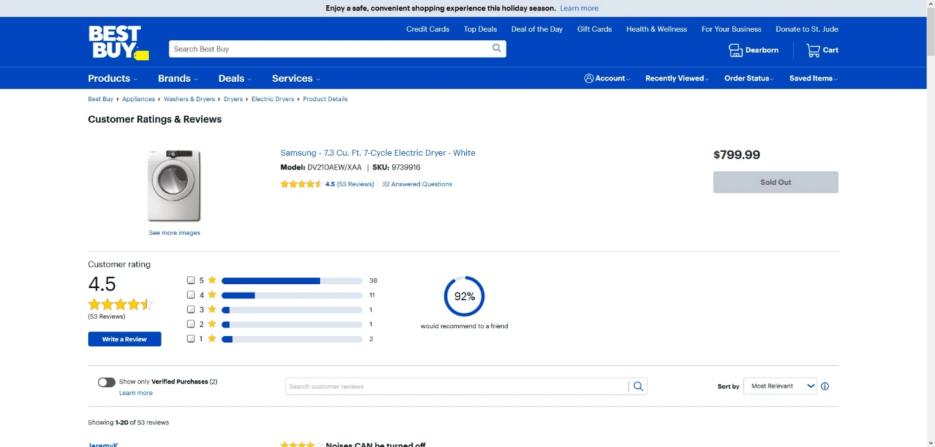Screen dimensions: 935x447
Task: Open the Account dropdown
Action: [x=607, y=79]
